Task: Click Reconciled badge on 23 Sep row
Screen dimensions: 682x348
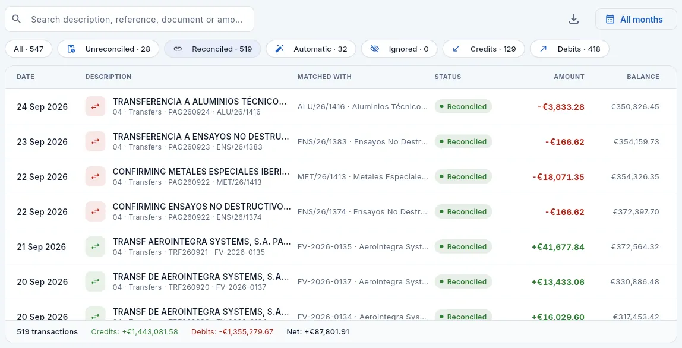Action: tap(463, 141)
